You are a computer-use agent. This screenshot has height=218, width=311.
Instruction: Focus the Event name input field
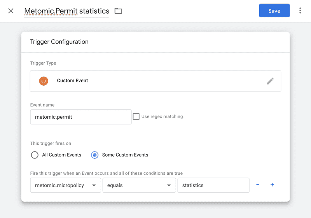(80, 117)
